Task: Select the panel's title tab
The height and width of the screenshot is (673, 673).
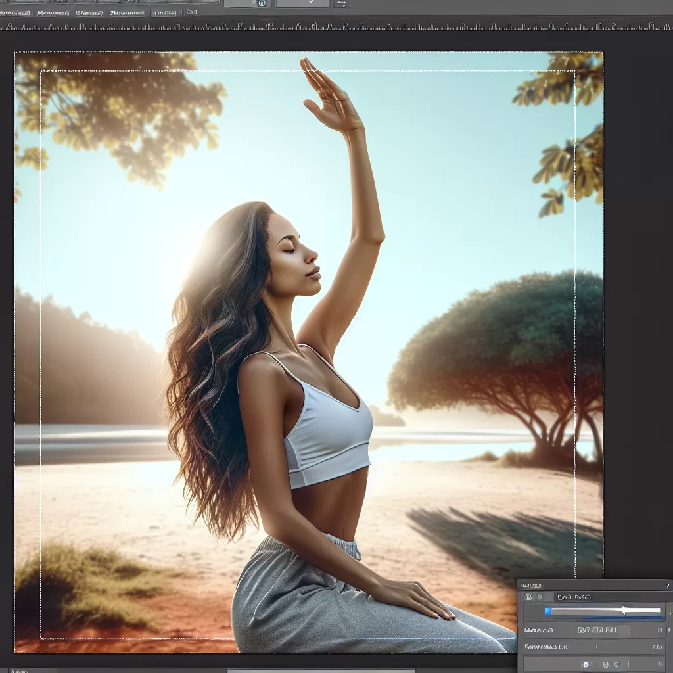Action: coord(532,585)
